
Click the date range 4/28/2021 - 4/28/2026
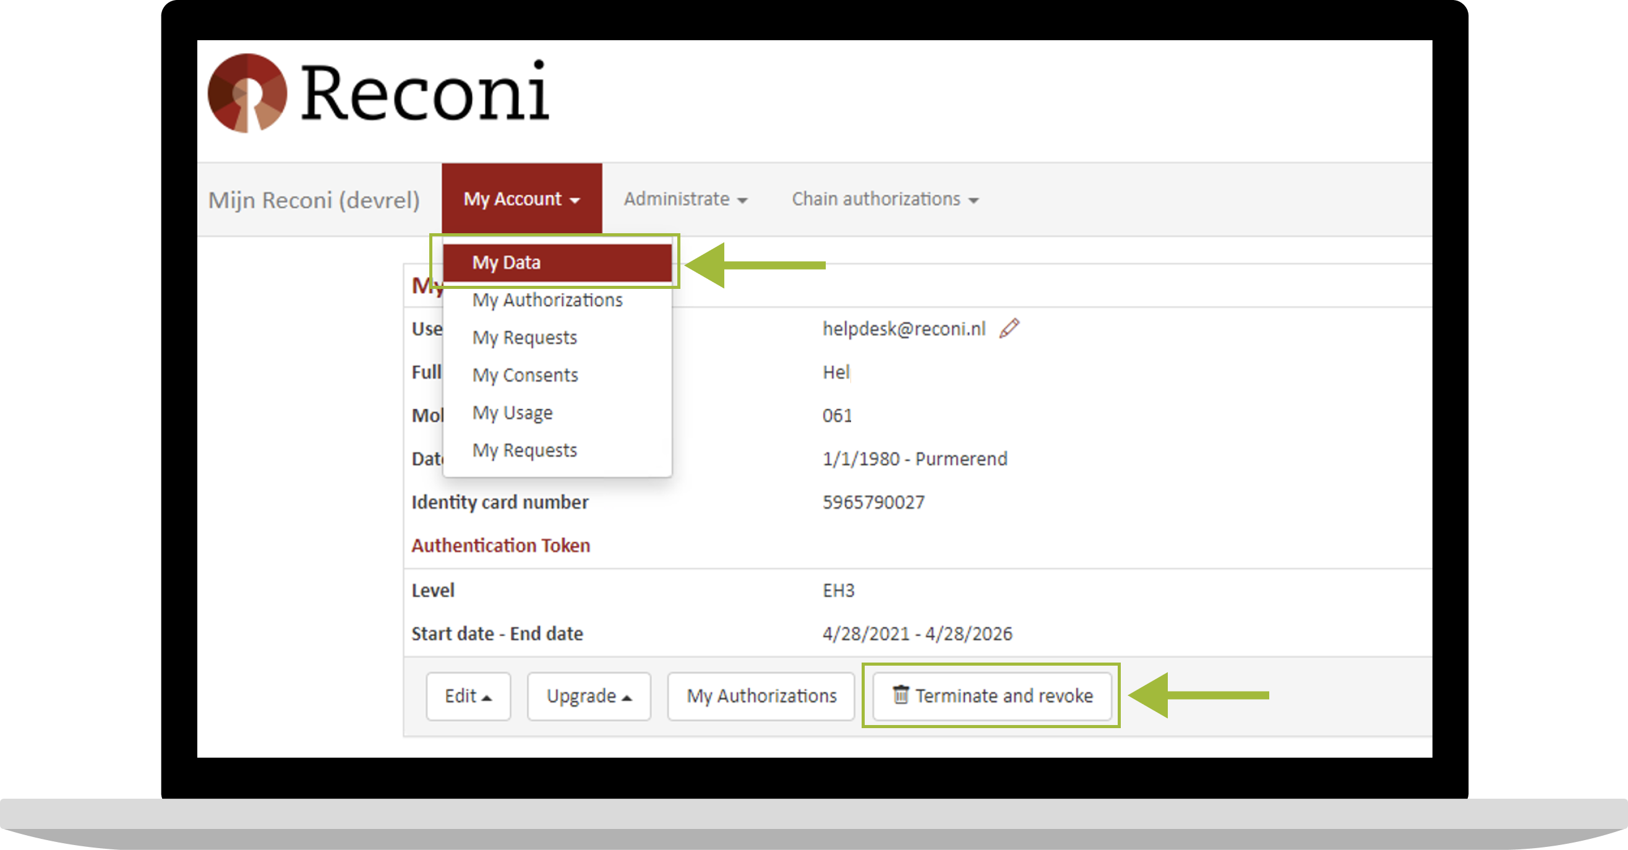tap(917, 634)
